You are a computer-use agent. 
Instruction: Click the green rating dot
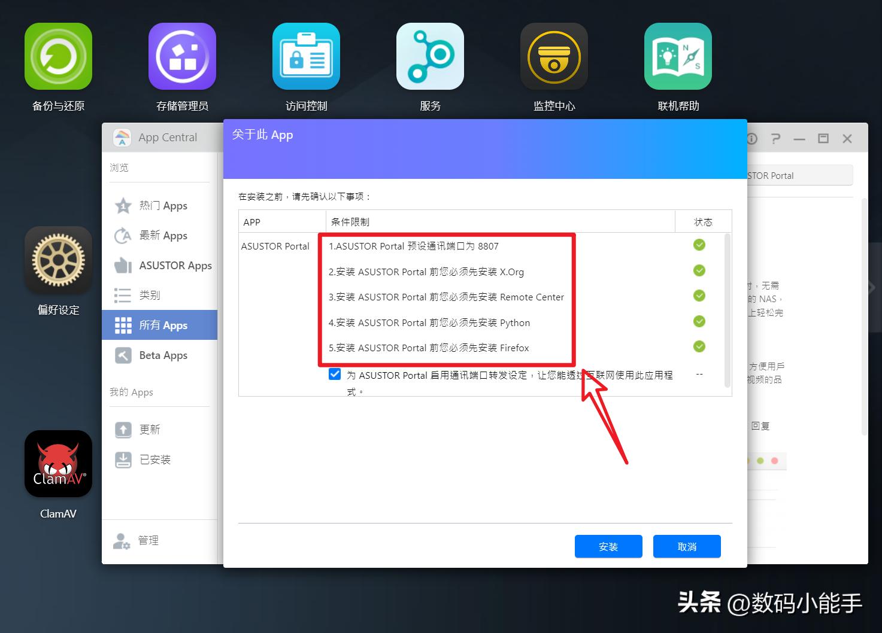point(760,461)
